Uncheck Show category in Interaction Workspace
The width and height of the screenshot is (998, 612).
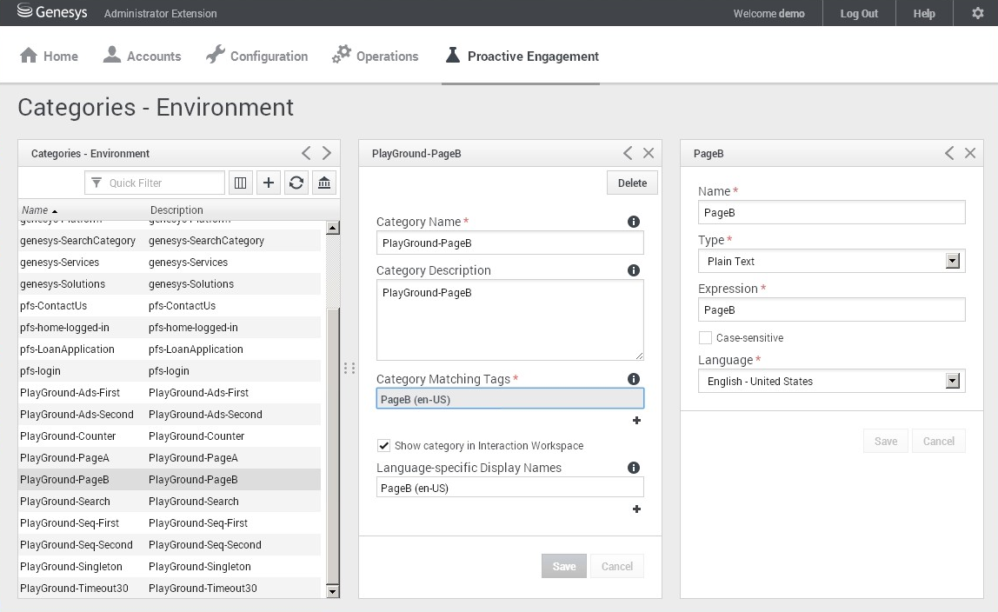(383, 446)
